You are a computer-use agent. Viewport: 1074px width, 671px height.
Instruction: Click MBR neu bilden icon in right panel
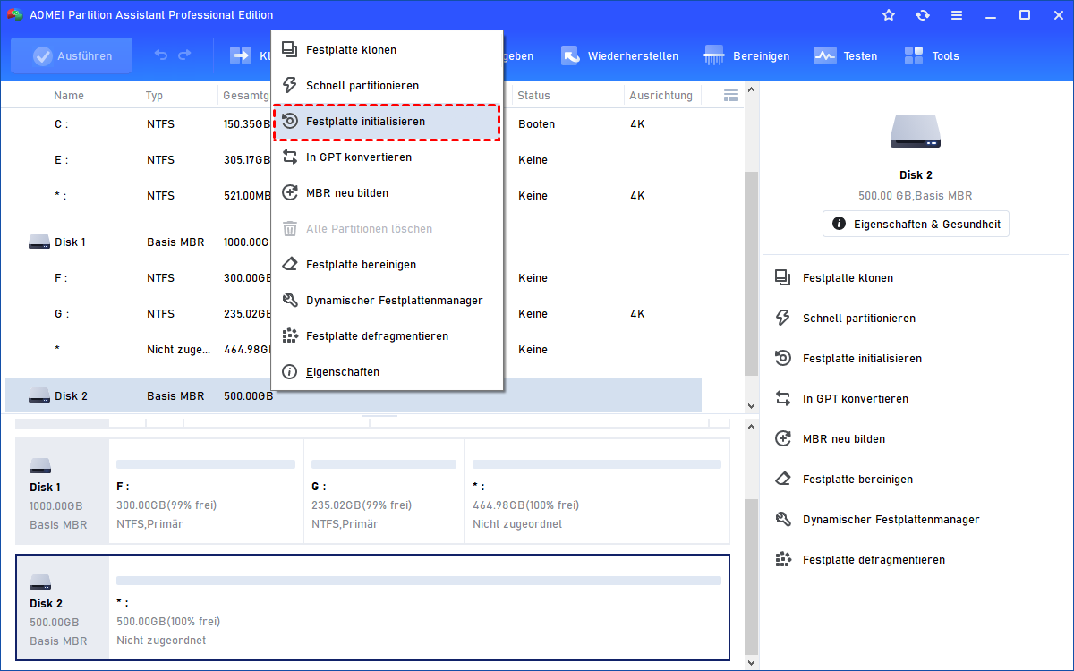click(783, 439)
